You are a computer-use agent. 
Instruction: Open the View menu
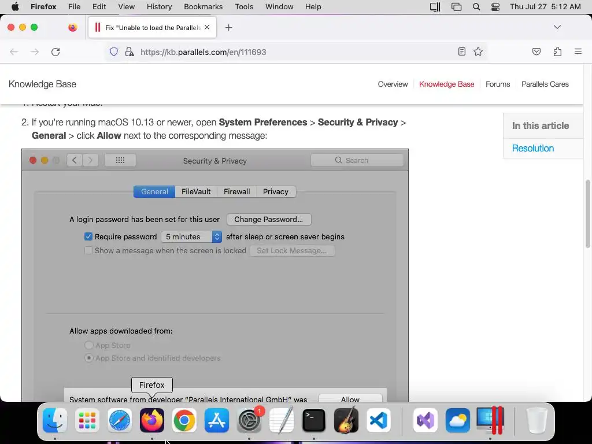coord(126,7)
